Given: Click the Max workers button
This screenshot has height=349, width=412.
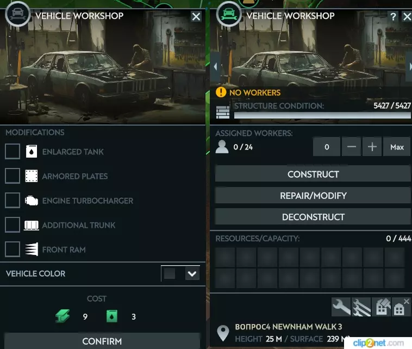Looking at the screenshot, I should [x=397, y=147].
